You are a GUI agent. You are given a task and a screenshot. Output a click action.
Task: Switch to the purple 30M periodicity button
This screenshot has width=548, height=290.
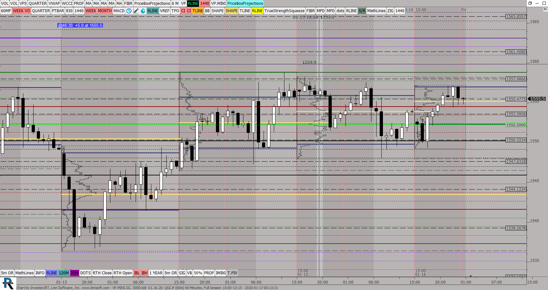(x=75, y=273)
